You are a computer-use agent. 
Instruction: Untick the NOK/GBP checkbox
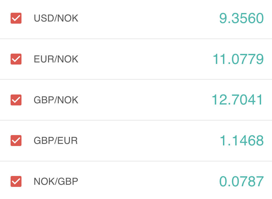tap(16, 181)
